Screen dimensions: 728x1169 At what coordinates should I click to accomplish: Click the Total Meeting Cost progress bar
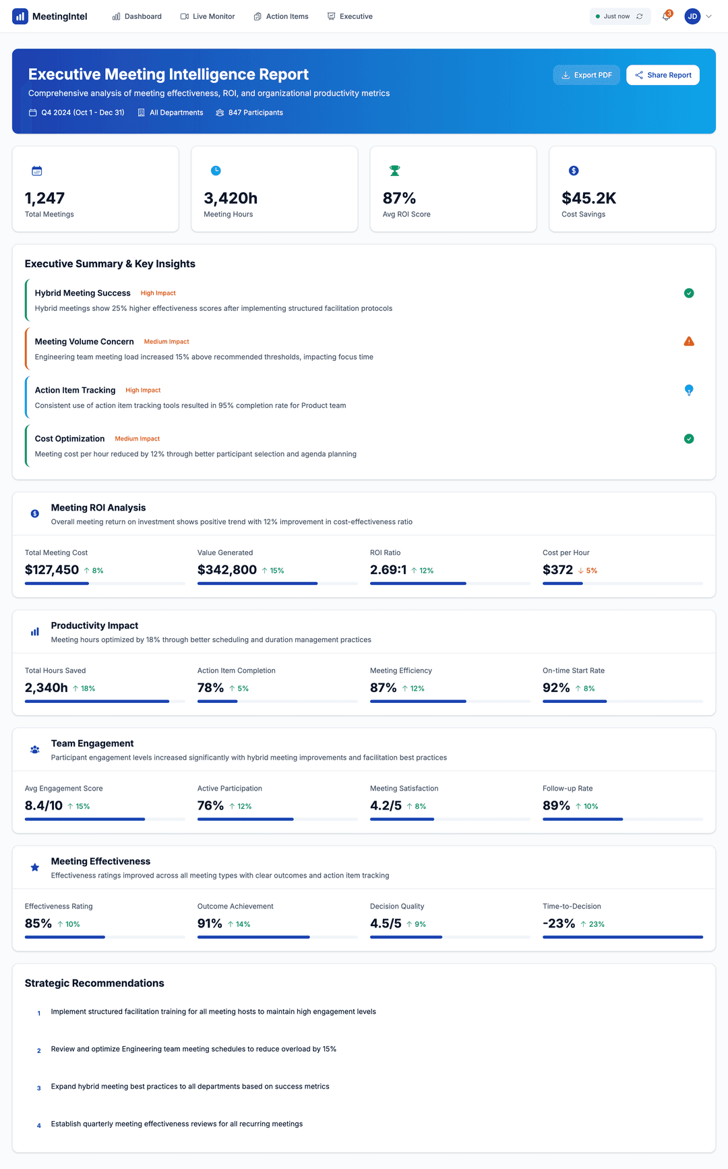104,583
